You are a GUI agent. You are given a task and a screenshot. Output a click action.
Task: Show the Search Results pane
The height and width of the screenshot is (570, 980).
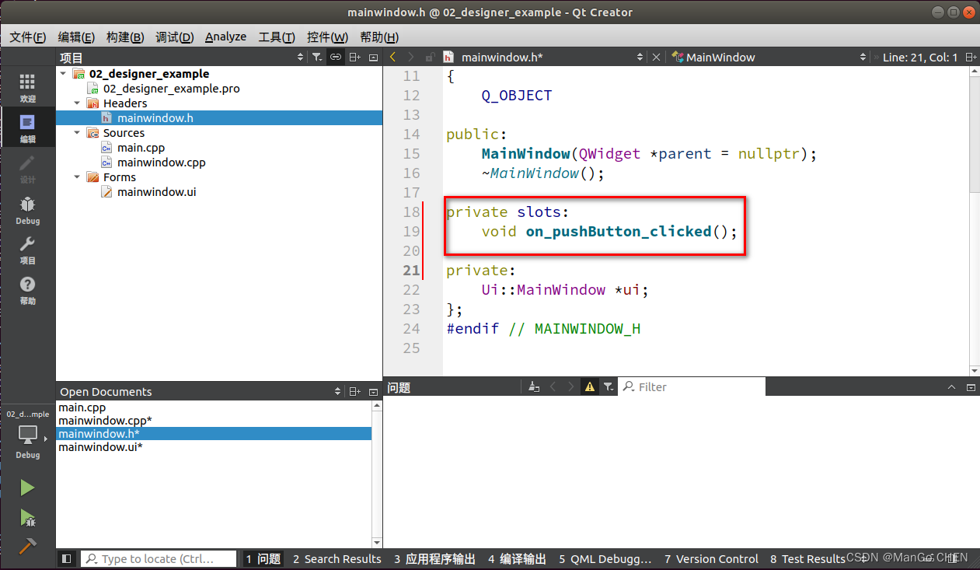click(337, 558)
